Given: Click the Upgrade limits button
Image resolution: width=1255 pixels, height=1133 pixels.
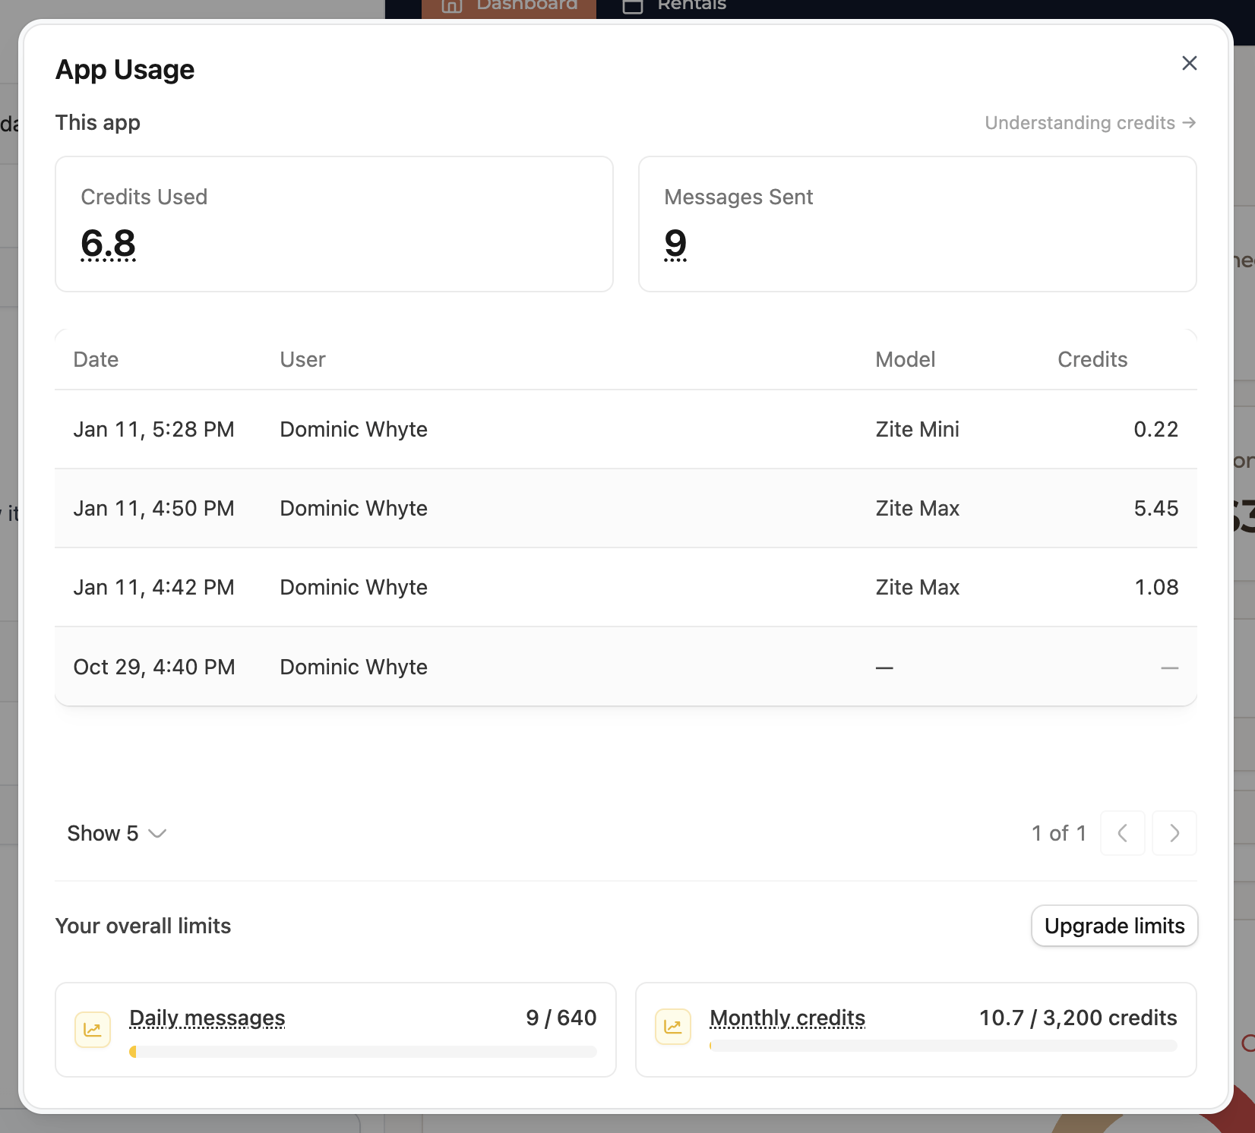Looking at the screenshot, I should tap(1114, 926).
